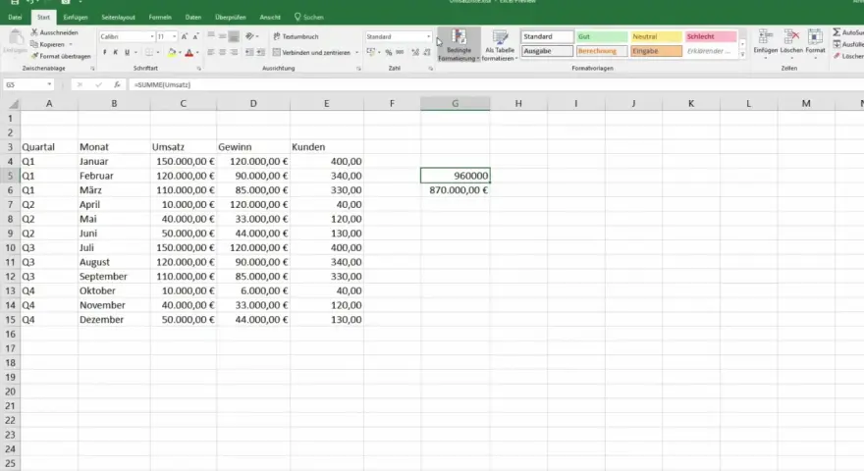The image size is (864, 471).
Task: Align cell text left
Action: pos(211,52)
